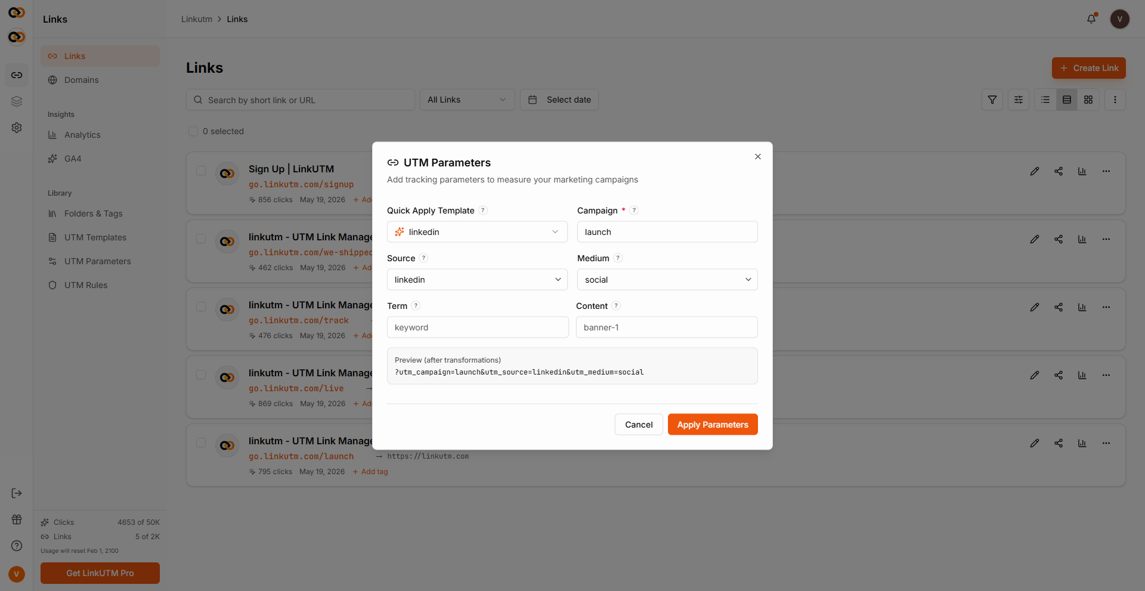Screen dimensions: 1145x591
Task: Check the go.linkutm.com/live row checkbox
Action: click(x=201, y=375)
